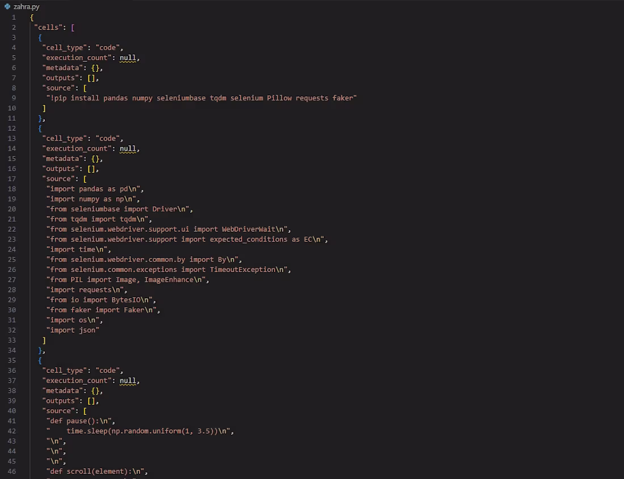The image size is (624, 479).
Task: Click the "cells" key on line 2
Action: click(x=48, y=27)
